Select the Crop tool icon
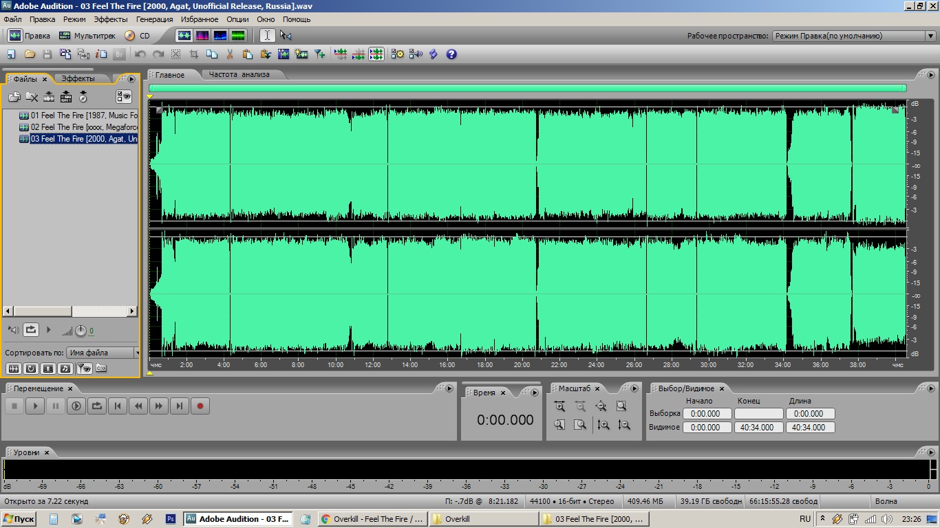Image resolution: width=940 pixels, height=528 pixels. (x=194, y=54)
